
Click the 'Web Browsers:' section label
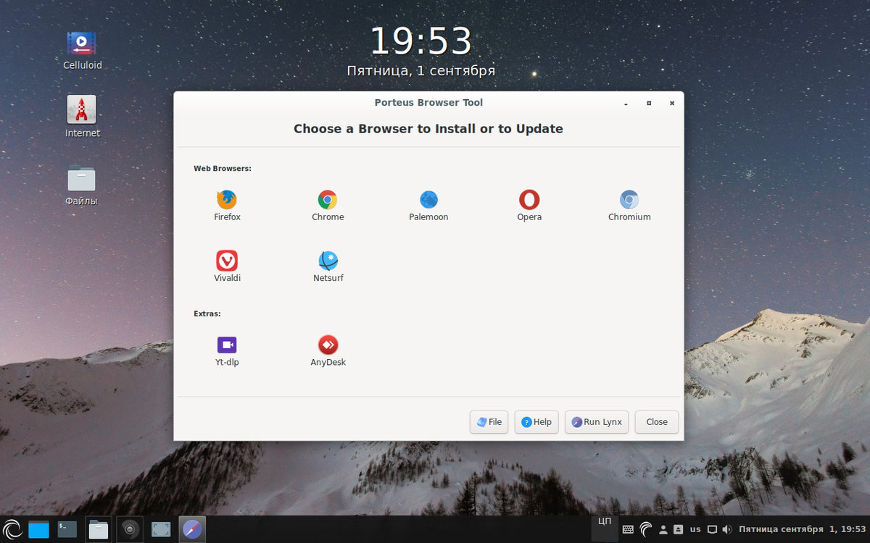coord(223,169)
